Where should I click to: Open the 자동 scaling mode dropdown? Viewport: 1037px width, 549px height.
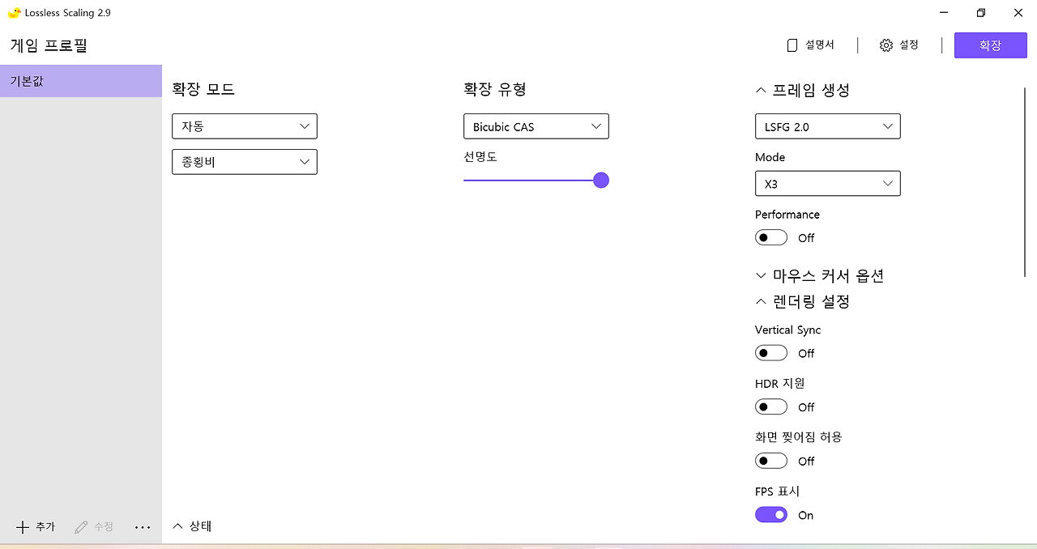[x=244, y=126]
